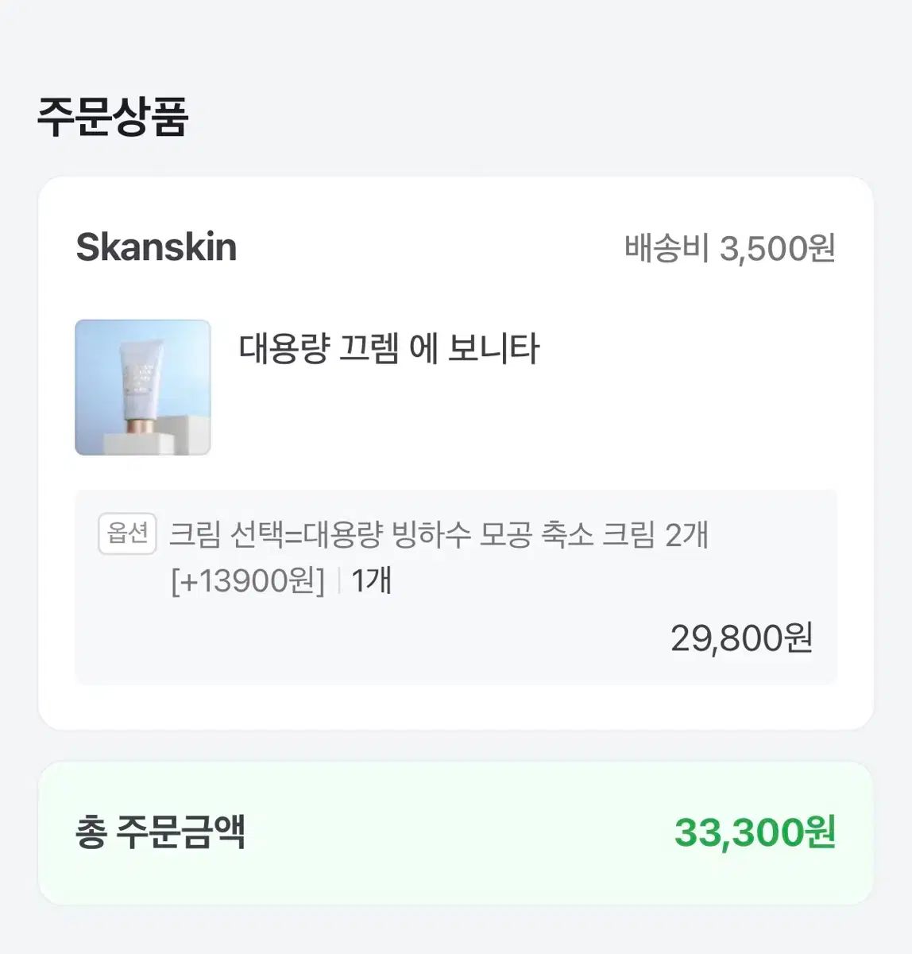This screenshot has height=954, width=912.
Task: Tap the quantity 1개 text
Action: (371, 580)
